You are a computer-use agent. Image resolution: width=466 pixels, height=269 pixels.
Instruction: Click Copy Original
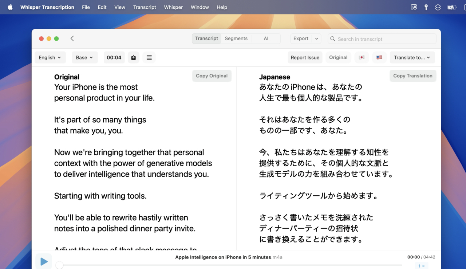pyautogui.click(x=212, y=76)
